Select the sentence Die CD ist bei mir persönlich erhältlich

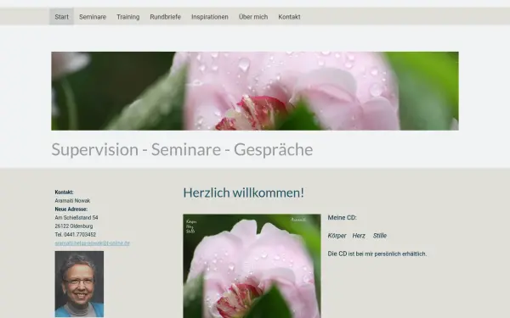pos(377,254)
